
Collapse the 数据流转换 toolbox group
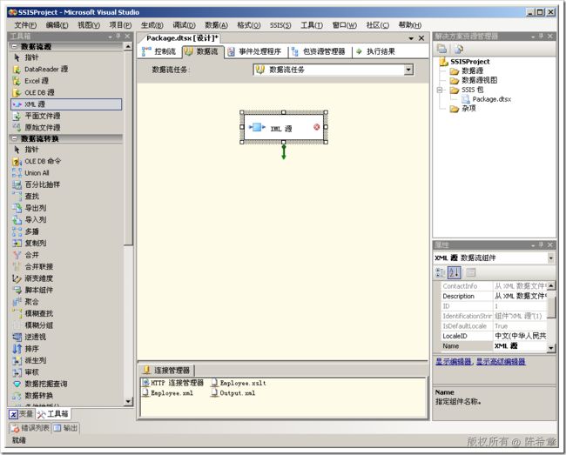click(x=15, y=138)
